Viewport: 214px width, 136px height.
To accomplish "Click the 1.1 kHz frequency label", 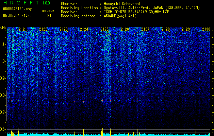I will [x=3, y=44].
